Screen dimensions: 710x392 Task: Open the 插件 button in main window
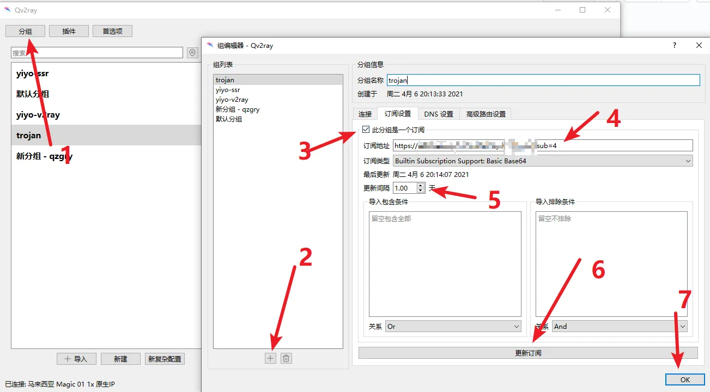click(x=69, y=31)
